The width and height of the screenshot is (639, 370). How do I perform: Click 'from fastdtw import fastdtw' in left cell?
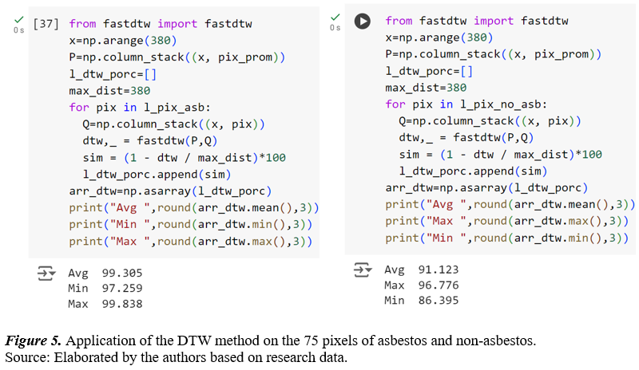(x=161, y=24)
